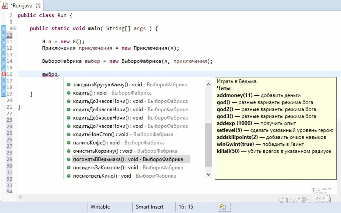Click the Java file icon on Run.java tab
The image size is (341, 213).
(5, 6)
